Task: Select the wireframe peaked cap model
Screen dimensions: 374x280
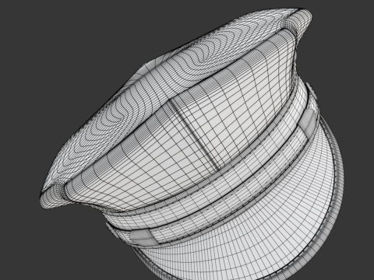Action: [x=192, y=144]
